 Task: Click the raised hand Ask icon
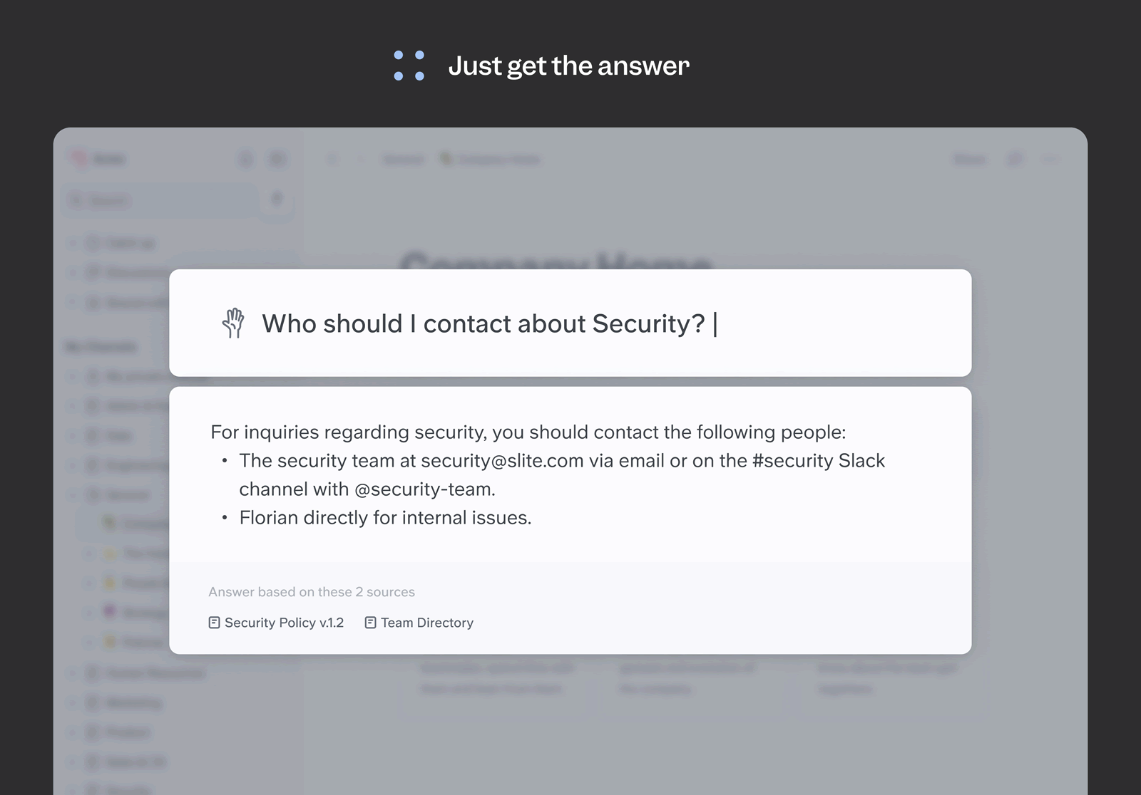tap(232, 323)
